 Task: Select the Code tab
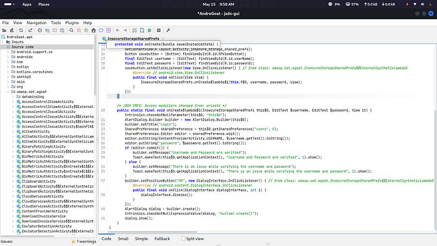pos(106,239)
